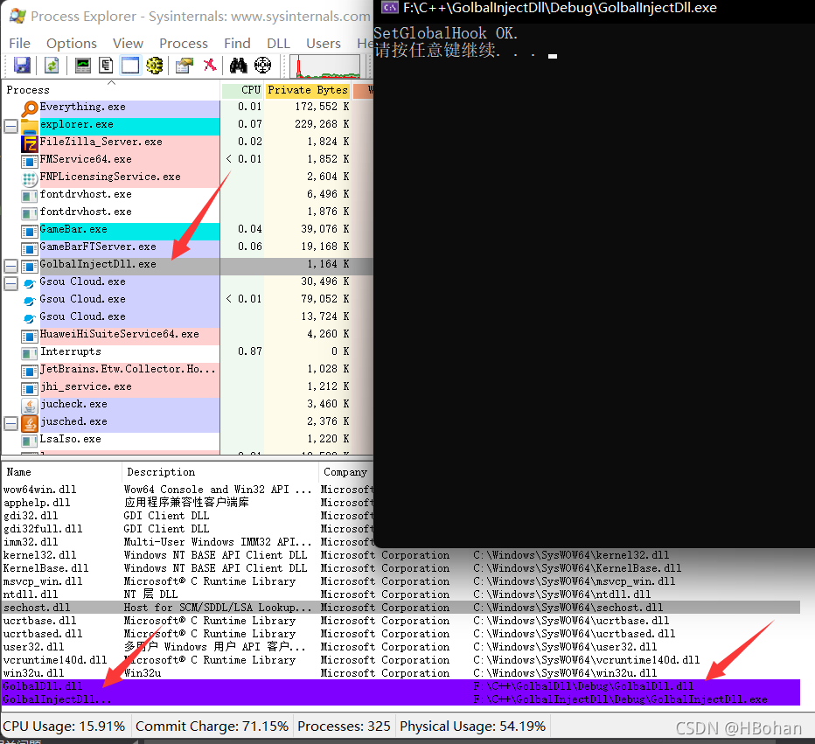Click the jusched.exe orange Java icon
Screen dimensions: 815x744
pyautogui.click(x=30, y=423)
